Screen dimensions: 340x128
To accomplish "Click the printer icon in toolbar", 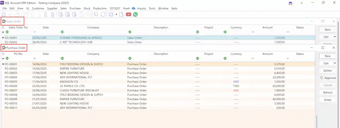I will pos(111,14).
